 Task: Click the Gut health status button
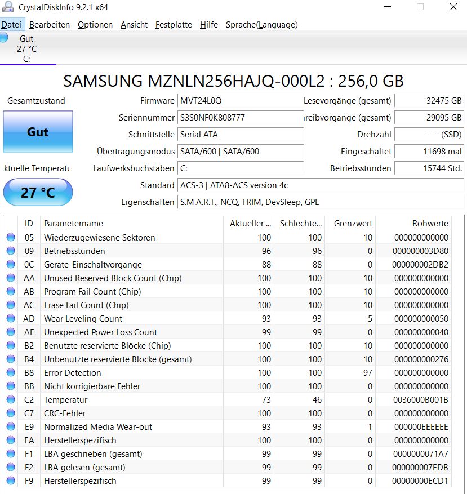click(38, 132)
